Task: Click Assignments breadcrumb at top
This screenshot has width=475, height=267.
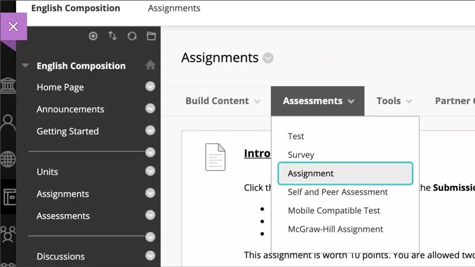Action: coord(174,8)
